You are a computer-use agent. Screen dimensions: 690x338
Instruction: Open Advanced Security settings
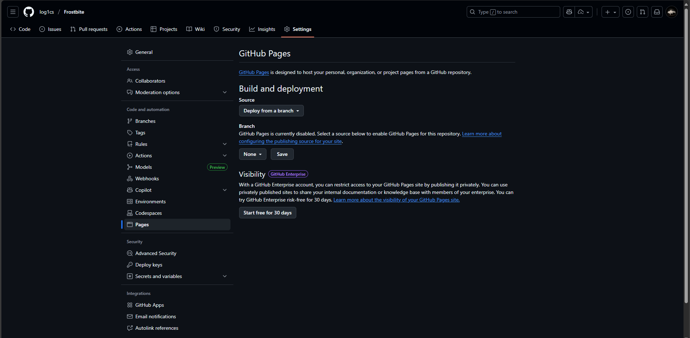177,253
